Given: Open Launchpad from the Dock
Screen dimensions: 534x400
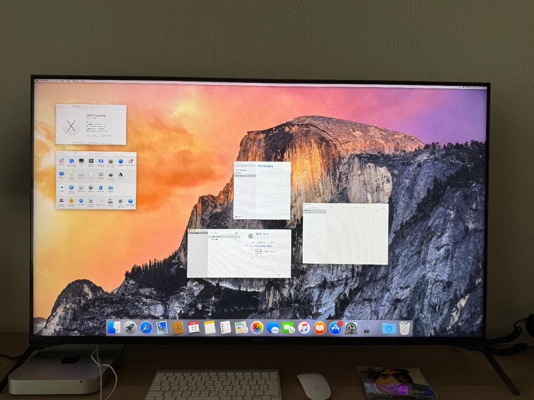Looking at the screenshot, I should (x=129, y=328).
